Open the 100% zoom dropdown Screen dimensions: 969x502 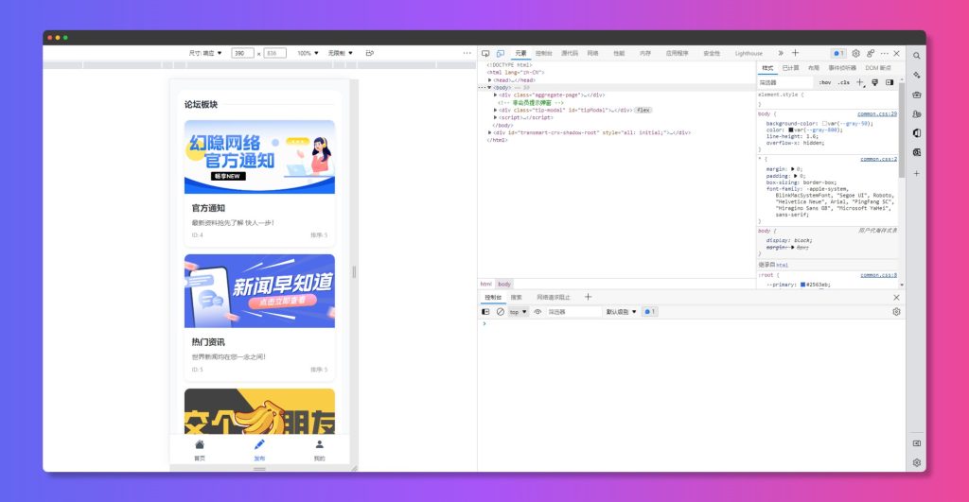(x=308, y=53)
